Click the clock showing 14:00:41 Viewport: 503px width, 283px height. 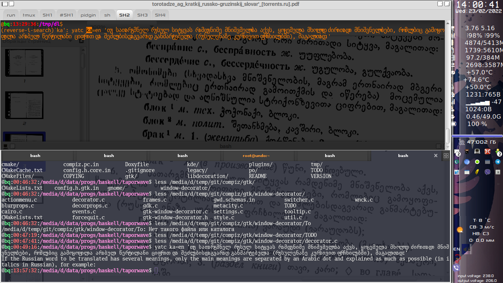click(478, 4)
